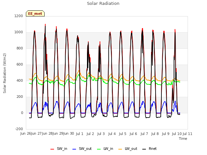Click the Jul 4 x-axis tick label
207x155 pixels.
pyautogui.click(x=112, y=134)
